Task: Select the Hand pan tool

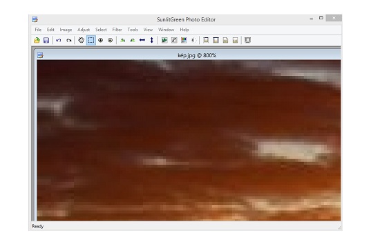Action: [82, 40]
